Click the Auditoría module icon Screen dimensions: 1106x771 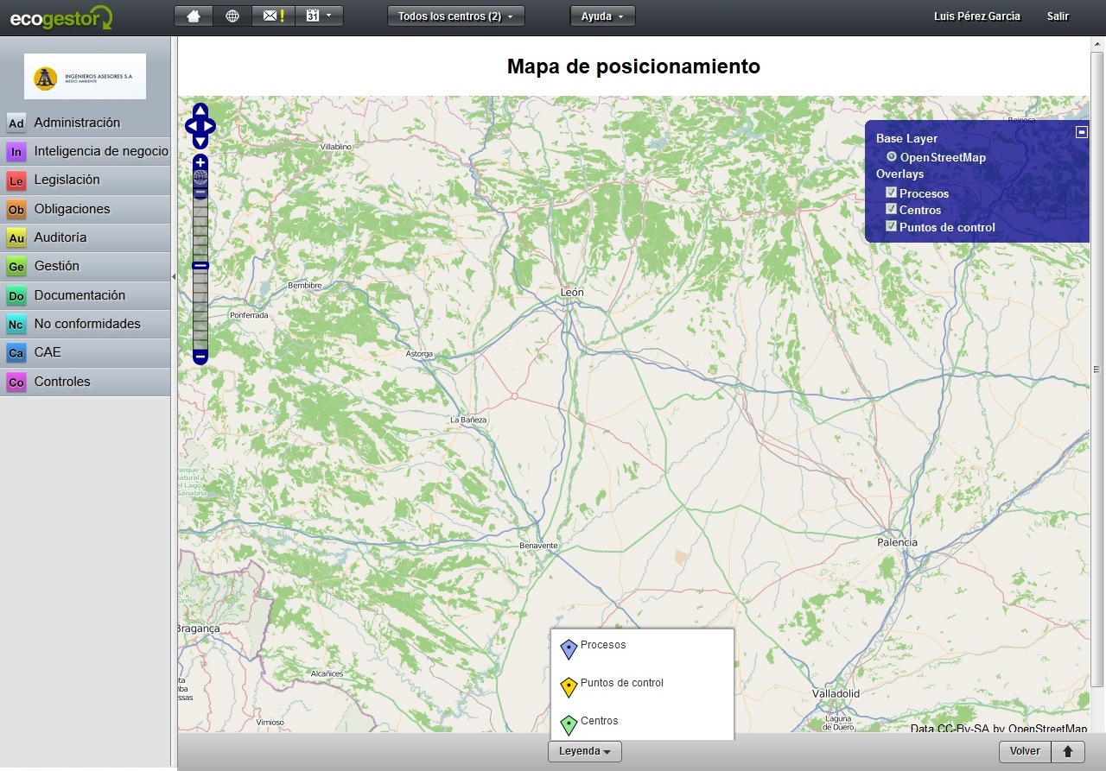coord(15,237)
